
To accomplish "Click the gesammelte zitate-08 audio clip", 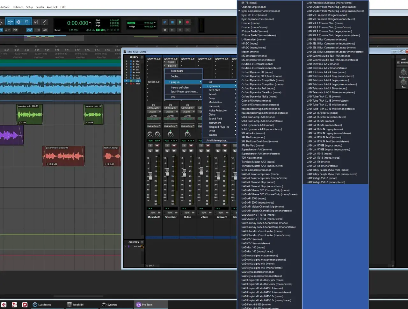I will pos(64,156).
